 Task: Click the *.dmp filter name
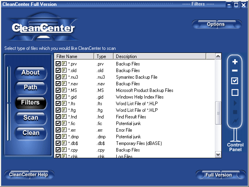[74, 137]
